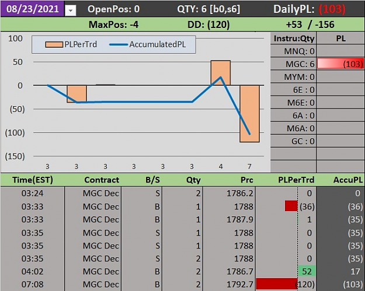
Task: Click the OpenPos: 0 header text
Action: (x=114, y=9)
